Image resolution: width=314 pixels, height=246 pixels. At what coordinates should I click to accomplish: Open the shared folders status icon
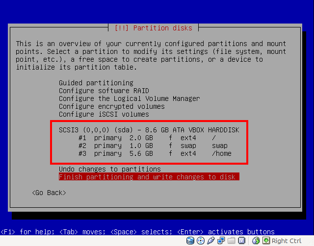point(231,241)
